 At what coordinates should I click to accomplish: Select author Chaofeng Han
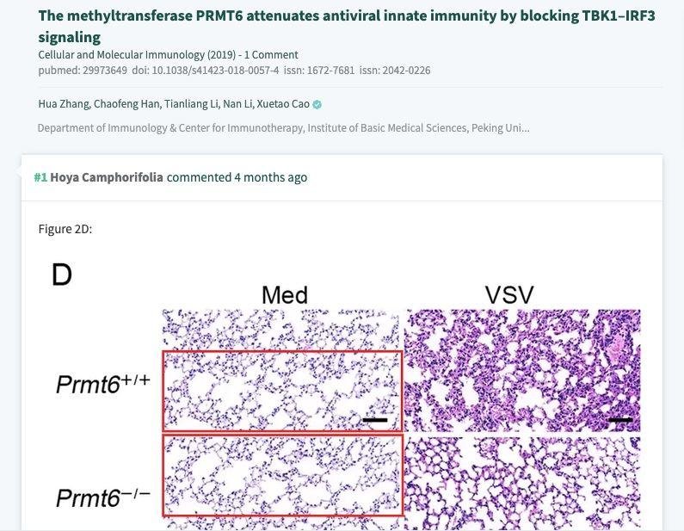tap(126, 105)
